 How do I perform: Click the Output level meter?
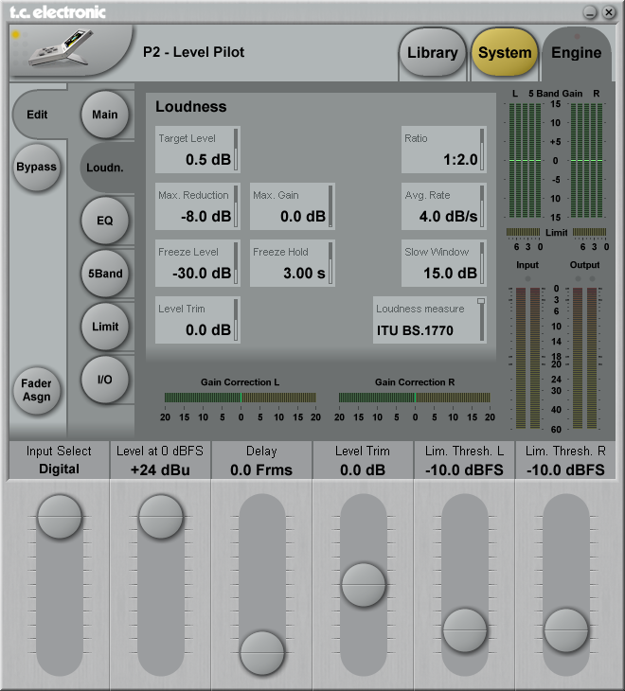(x=585, y=358)
